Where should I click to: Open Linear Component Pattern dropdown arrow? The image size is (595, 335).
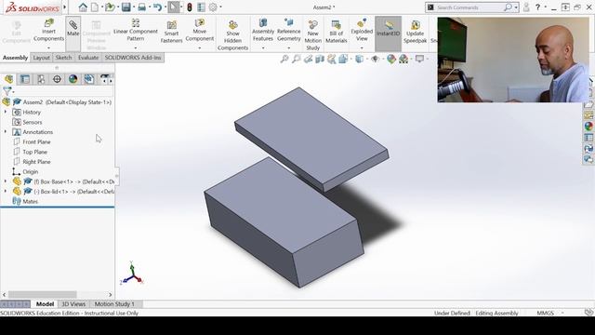point(136,47)
